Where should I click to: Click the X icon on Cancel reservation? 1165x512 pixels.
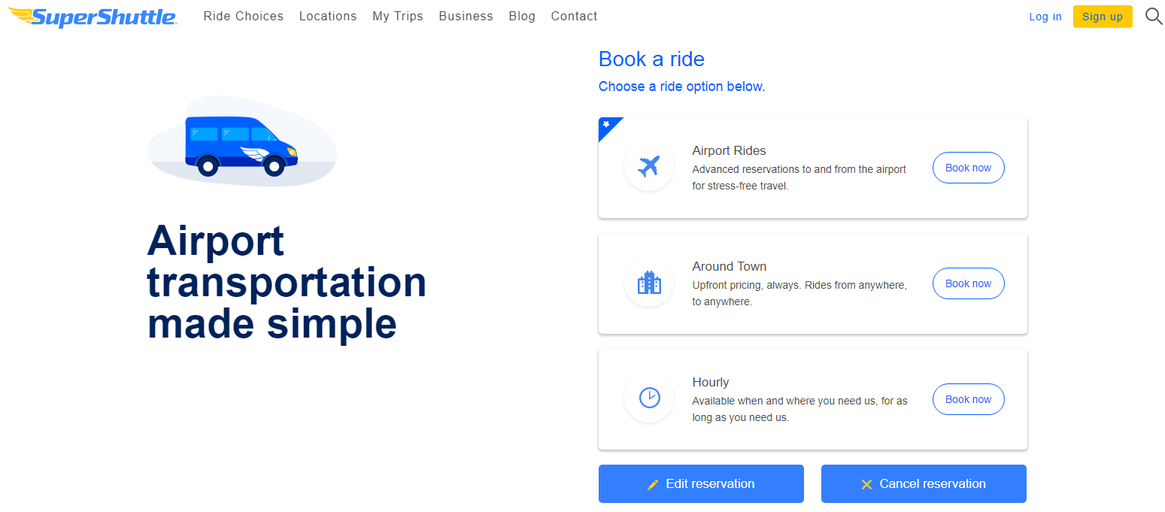click(866, 484)
